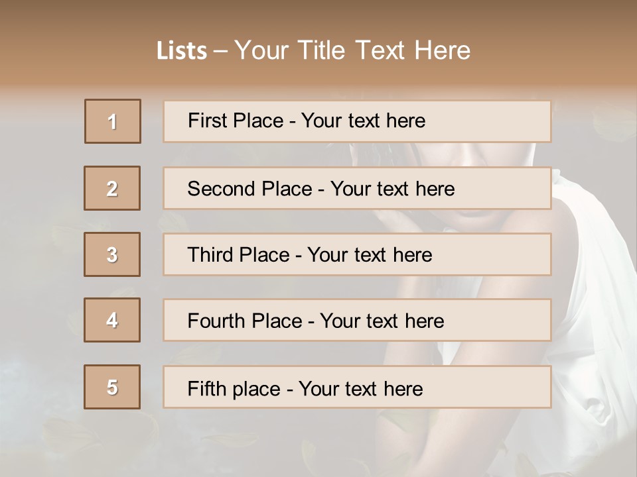
Task: Select the 'Fourth Place - Your text here' bar
Action: tap(357, 321)
